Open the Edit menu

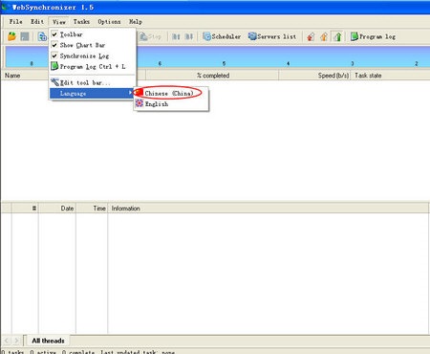click(x=37, y=22)
